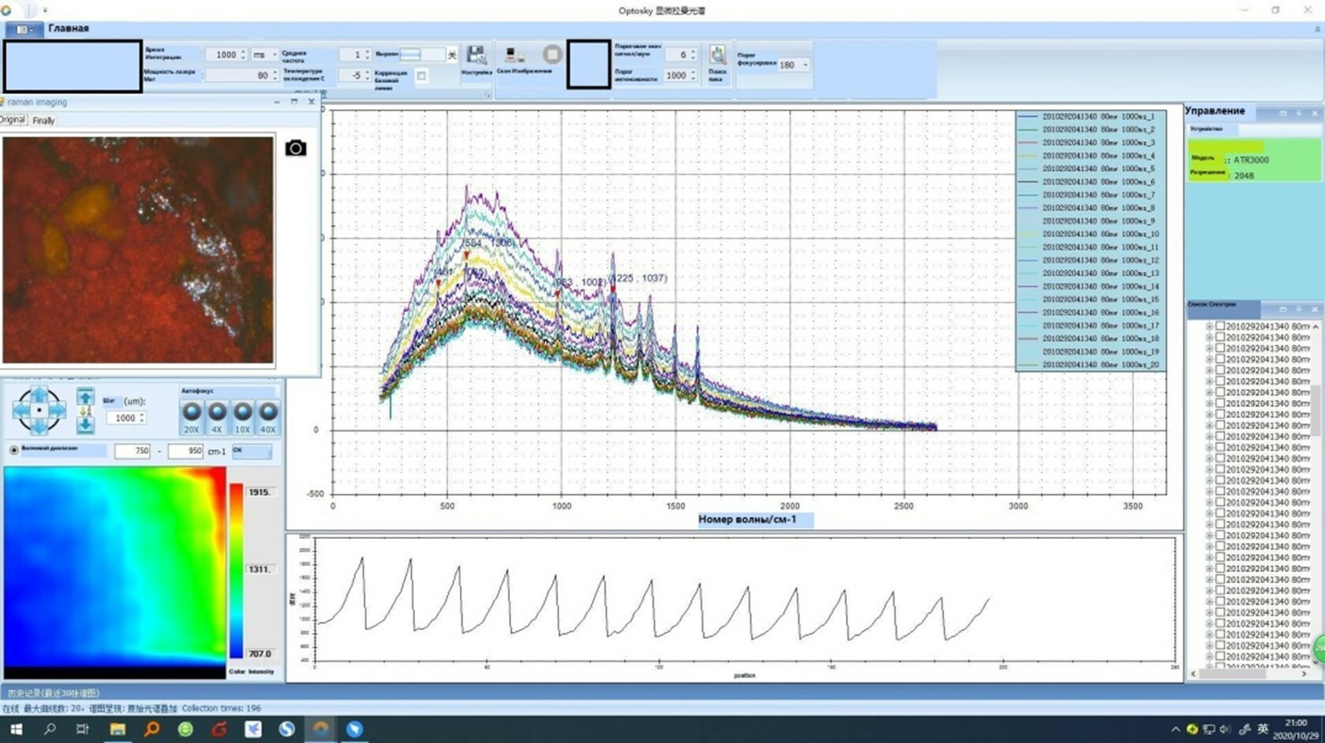
Task: Click the Настройка save settings icon
Action: (x=476, y=55)
